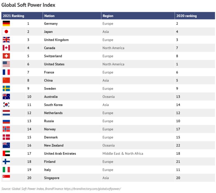Click the South Korea flag icon
The image size is (216, 193).
tap(6, 105)
